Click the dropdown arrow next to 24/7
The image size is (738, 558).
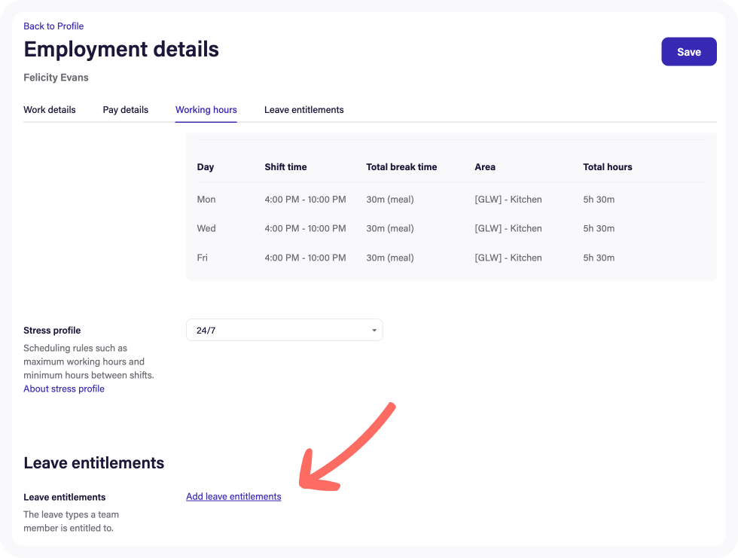(x=373, y=330)
